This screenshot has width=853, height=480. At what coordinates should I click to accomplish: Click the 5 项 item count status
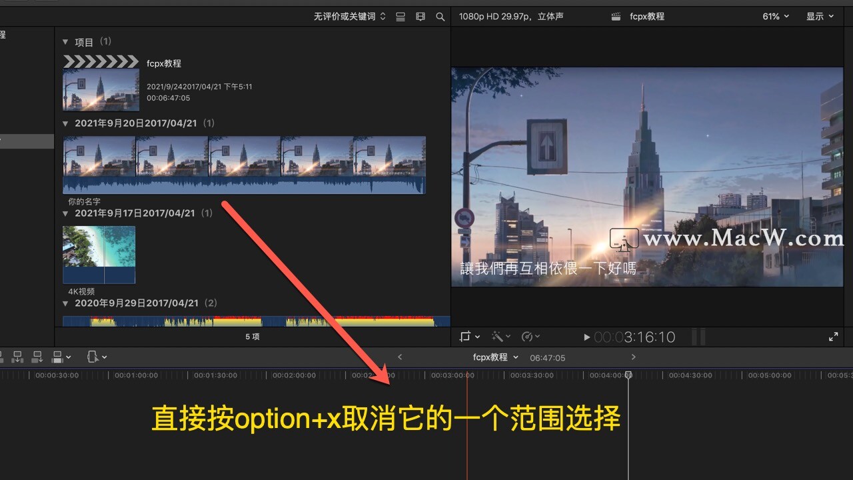tap(253, 337)
